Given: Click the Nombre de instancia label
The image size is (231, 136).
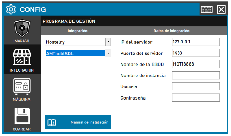Looking at the screenshot, I should click(143, 76).
